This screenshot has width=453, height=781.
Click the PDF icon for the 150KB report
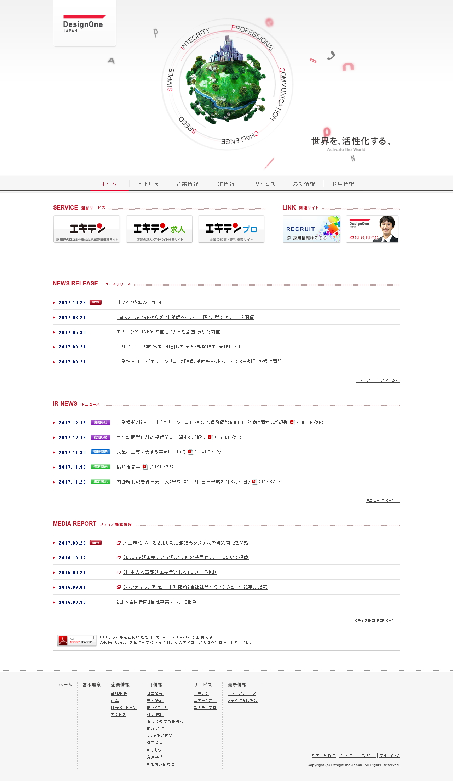[210, 437]
